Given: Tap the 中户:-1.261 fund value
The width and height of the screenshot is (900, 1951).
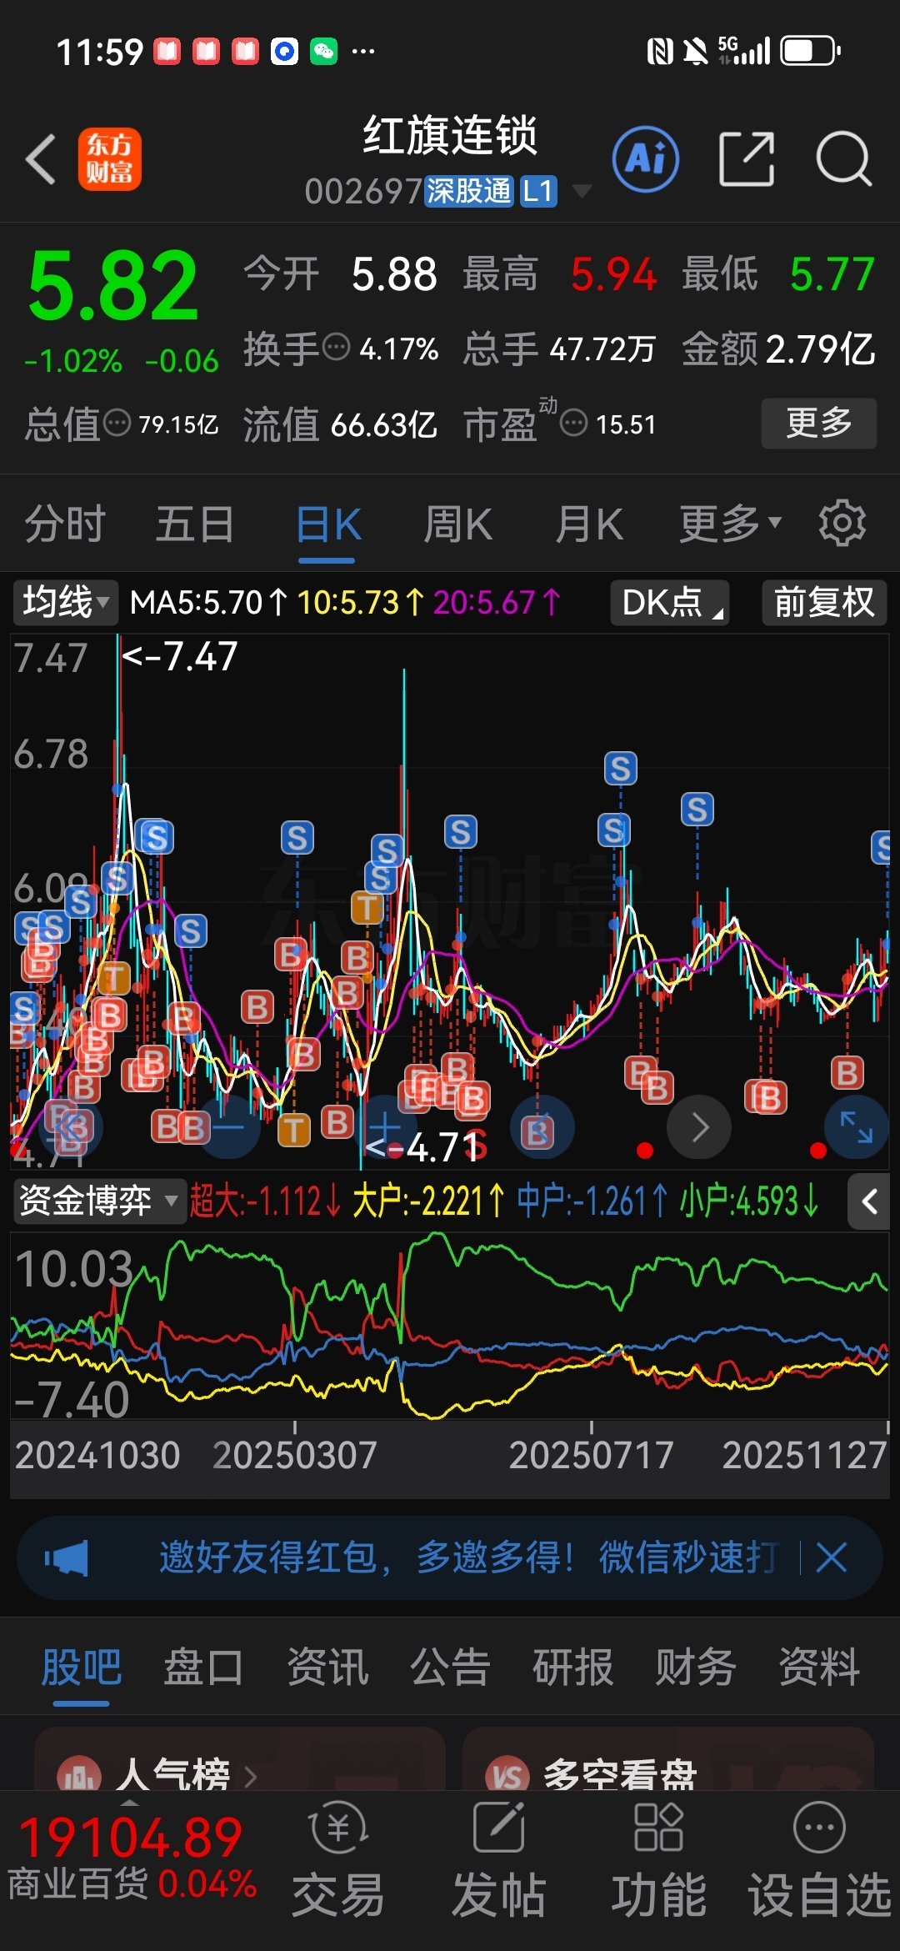Looking at the screenshot, I should tap(592, 1201).
